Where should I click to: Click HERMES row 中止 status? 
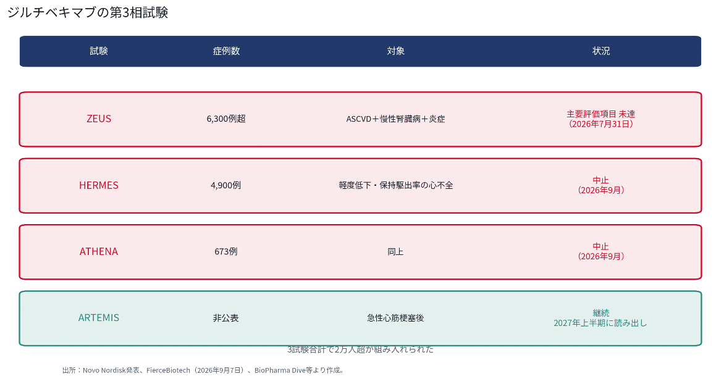(x=600, y=185)
